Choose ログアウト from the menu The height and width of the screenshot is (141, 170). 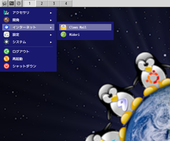28,51
